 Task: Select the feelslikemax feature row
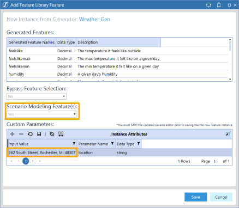click(117, 59)
